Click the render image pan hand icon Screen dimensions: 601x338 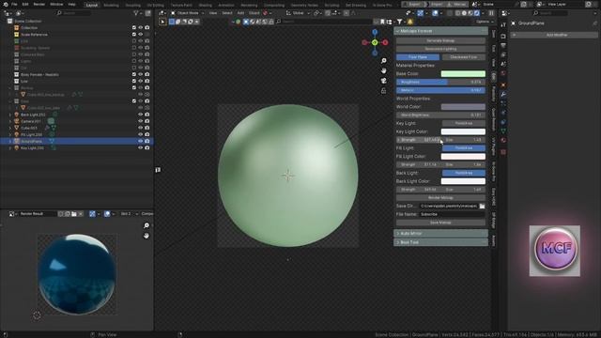pos(146,236)
